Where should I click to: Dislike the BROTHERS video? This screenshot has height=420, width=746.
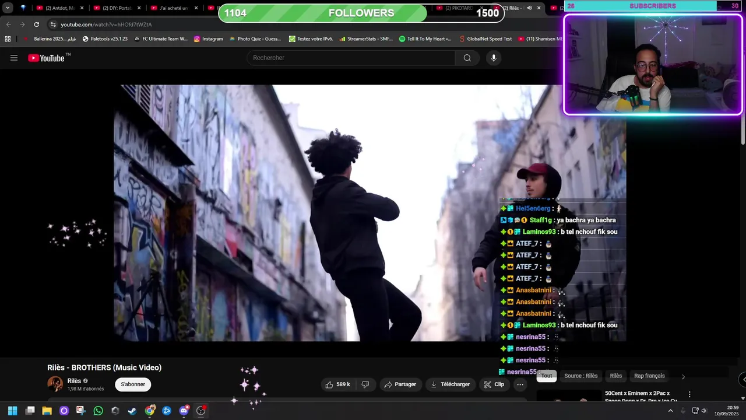[365, 384]
